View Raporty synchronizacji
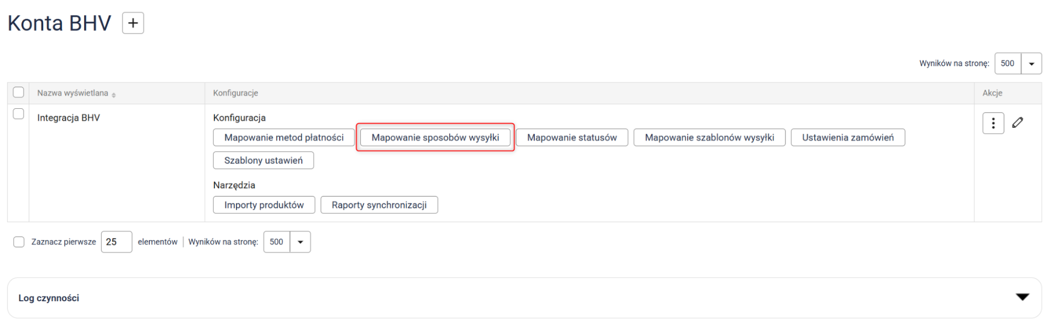Viewport: 1051px width, 328px height. pyautogui.click(x=379, y=205)
